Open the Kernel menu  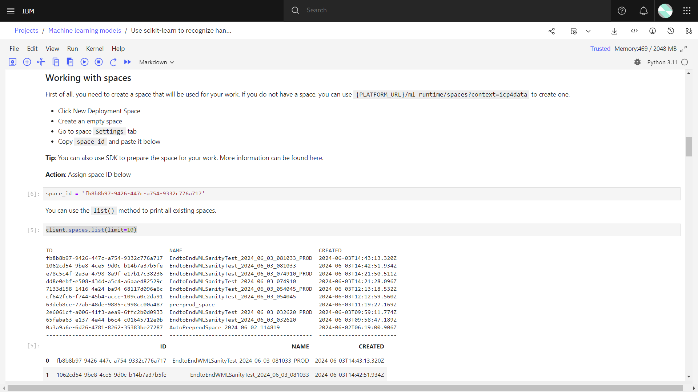click(95, 48)
